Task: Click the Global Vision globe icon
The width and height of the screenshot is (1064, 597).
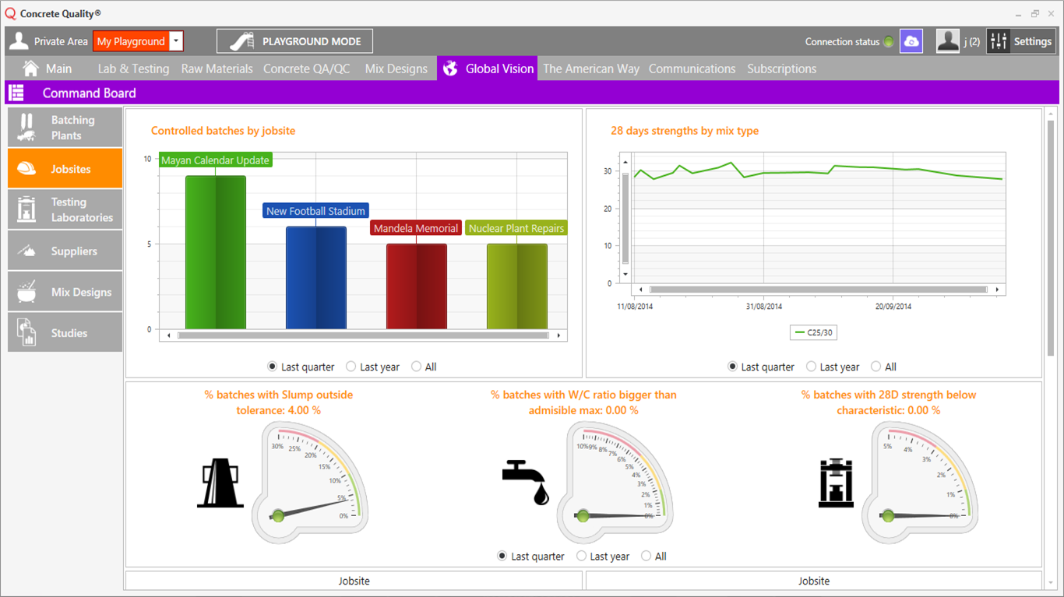Action: point(450,68)
